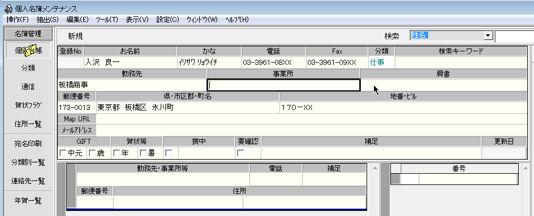Click the 地番・ビル field 170-XX

(x=403, y=108)
